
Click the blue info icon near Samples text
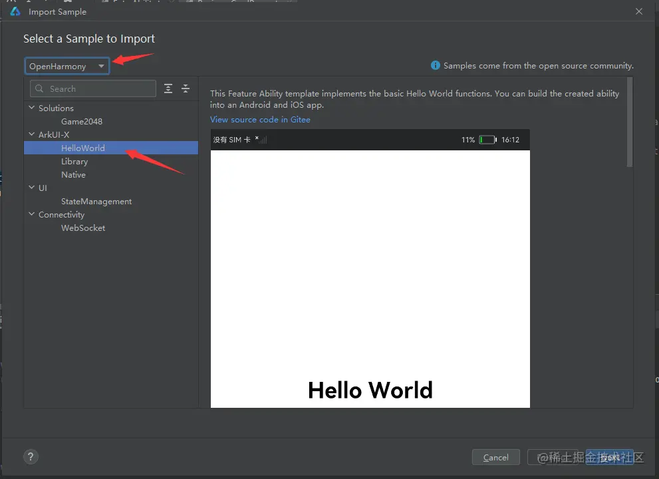[x=436, y=66]
